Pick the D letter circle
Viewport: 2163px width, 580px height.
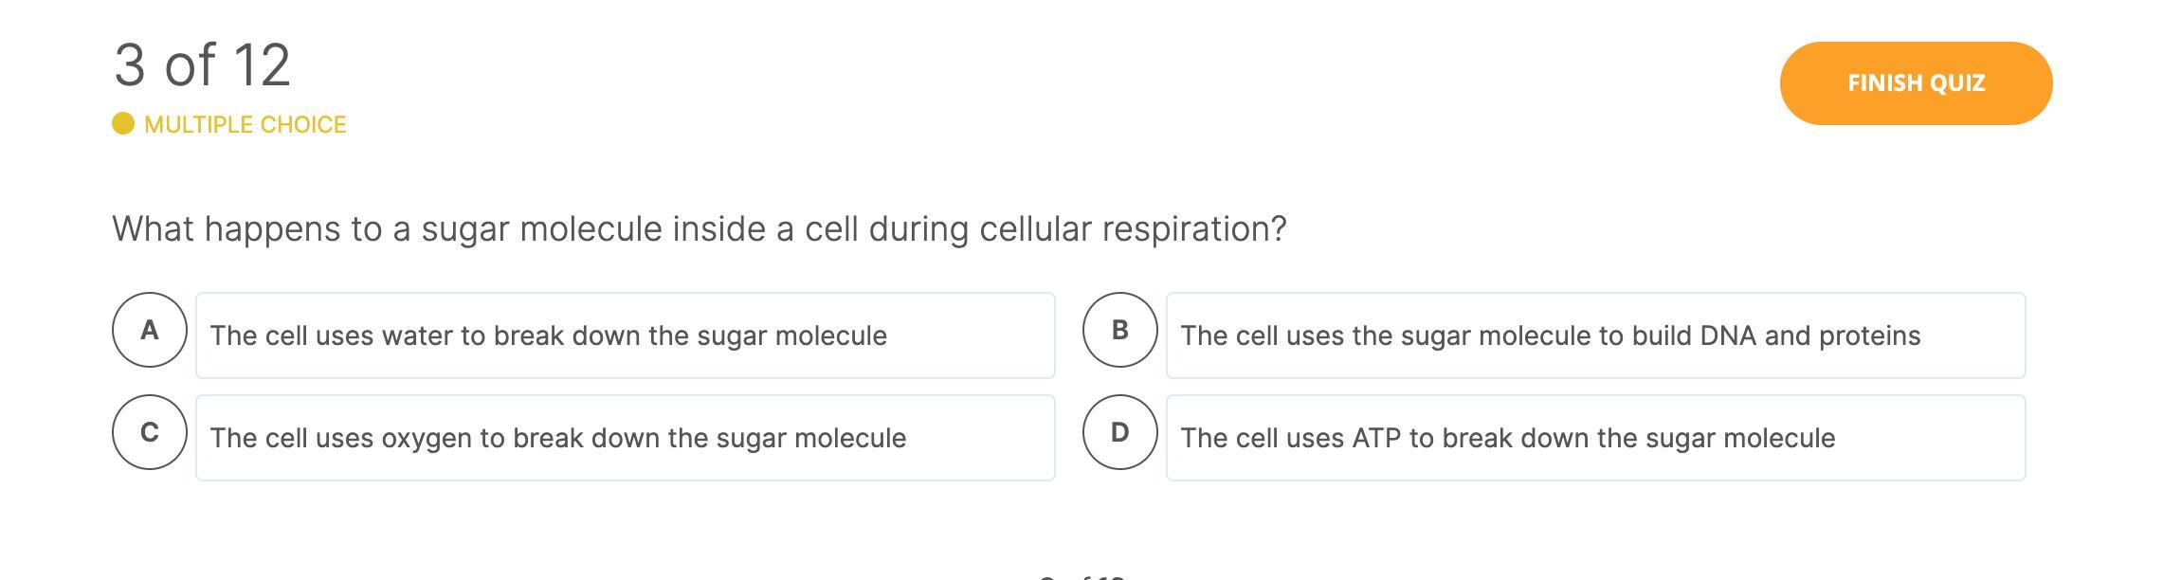pyautogui.click(x=1119, y=432)
